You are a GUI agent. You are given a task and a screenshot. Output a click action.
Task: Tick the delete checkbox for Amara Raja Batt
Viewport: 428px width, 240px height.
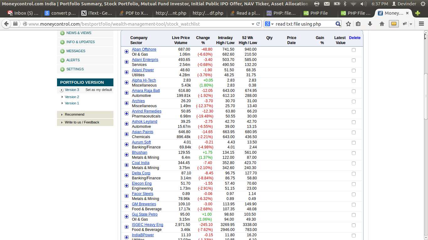[354, 91]
